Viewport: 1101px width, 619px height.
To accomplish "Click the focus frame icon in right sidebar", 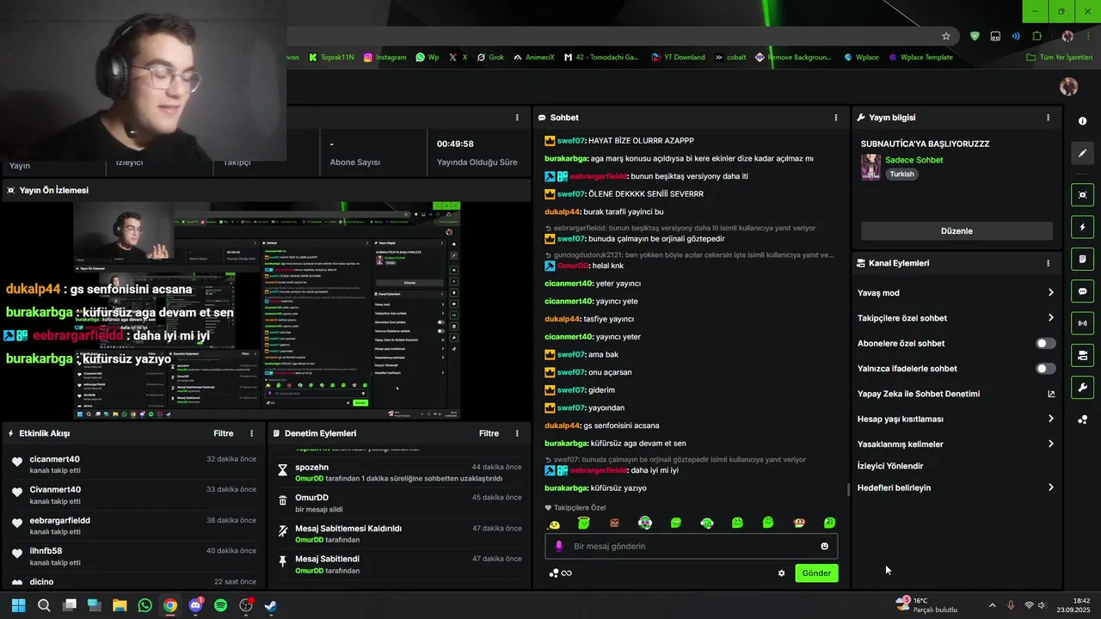I will [x=1083, y=195].
